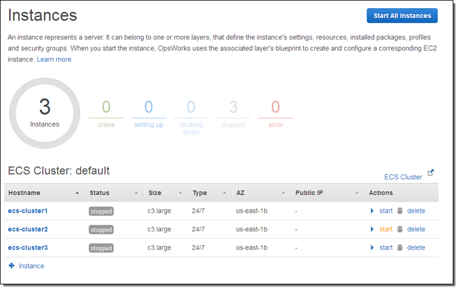The height and width of the screenshot is (290, 459).
Task: Click the ECS Cluster: default heading
Action: [59, 171]
